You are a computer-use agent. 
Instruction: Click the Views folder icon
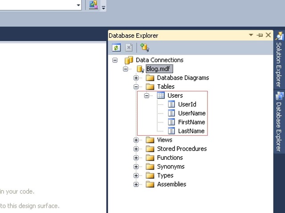tap(150, 140)
